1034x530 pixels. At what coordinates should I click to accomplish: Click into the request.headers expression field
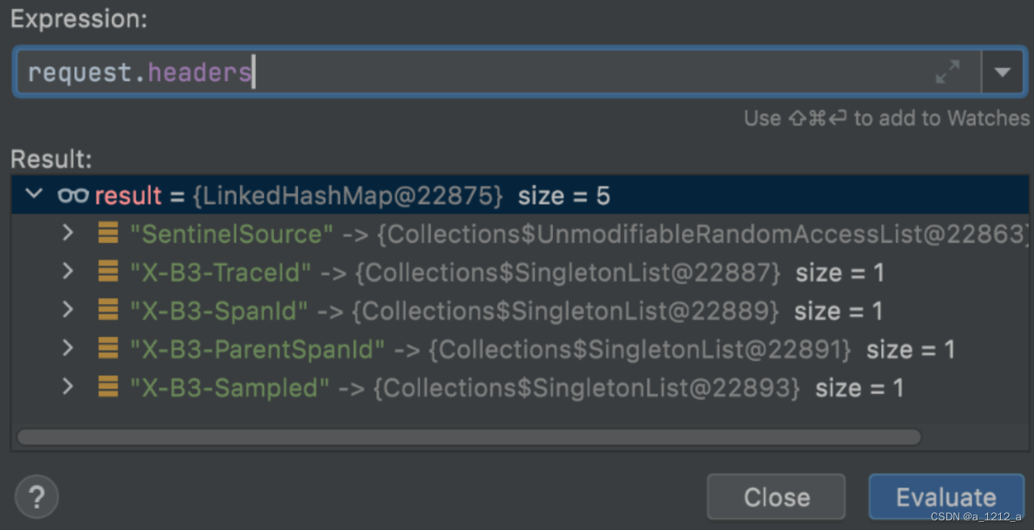(x=483, y=72)
